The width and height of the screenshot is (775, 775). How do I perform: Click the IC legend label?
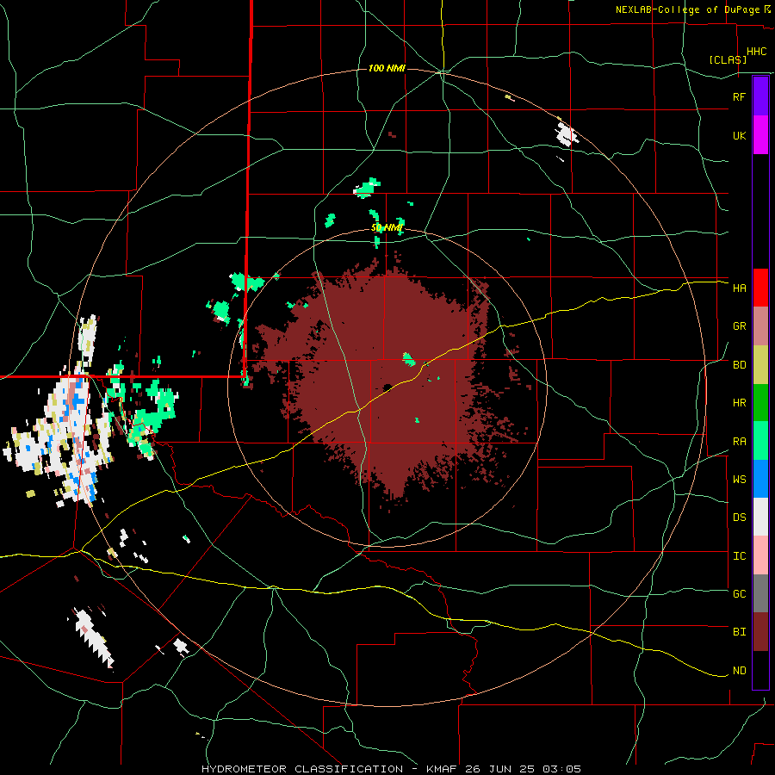coord(739,556)
